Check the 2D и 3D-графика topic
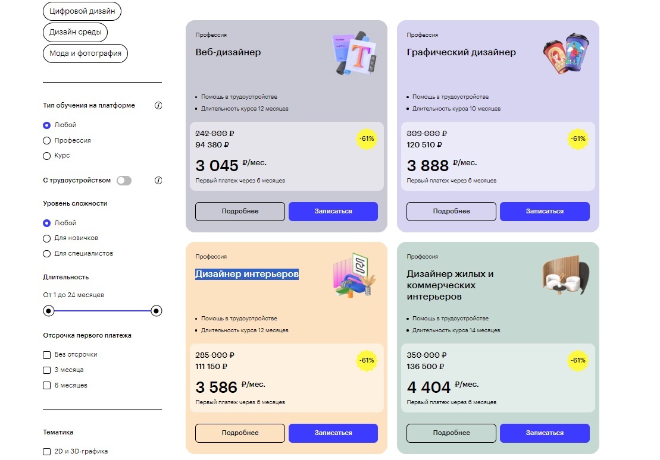The image size is (660, 460). 47,452
